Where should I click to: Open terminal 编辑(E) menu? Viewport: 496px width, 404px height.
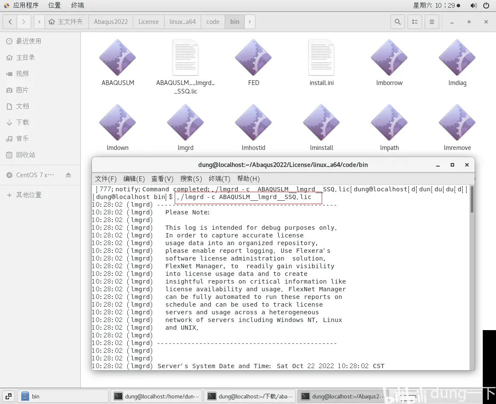134,179
